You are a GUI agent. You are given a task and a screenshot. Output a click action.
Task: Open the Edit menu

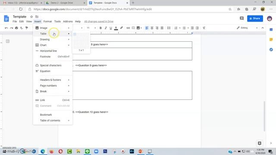point(22,22)
